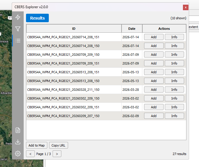
Task: Add scene 20260709_209_150
Action: tap(154, 55)
